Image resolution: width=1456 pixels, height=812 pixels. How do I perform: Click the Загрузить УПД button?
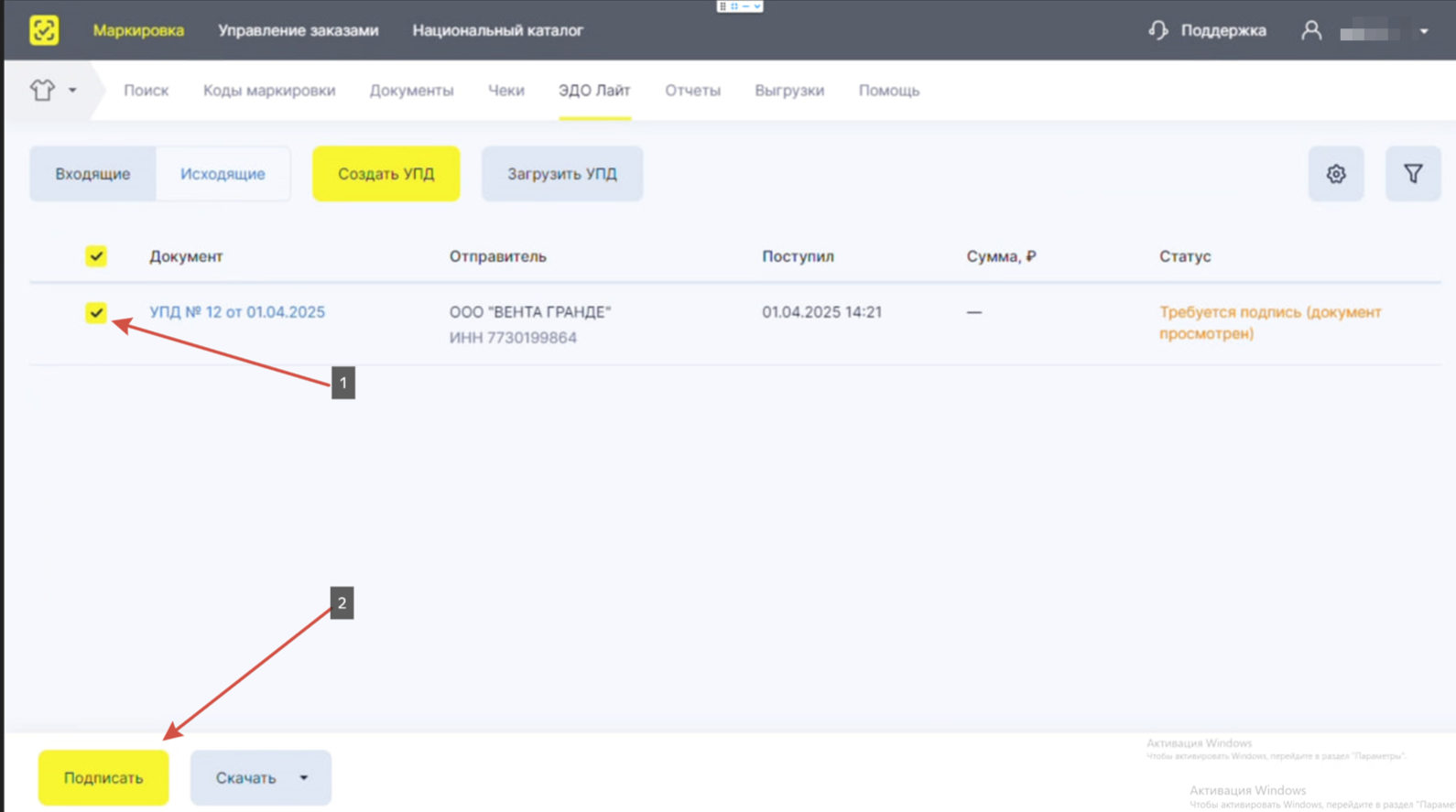pyautogui.click(x=562, y=174)
